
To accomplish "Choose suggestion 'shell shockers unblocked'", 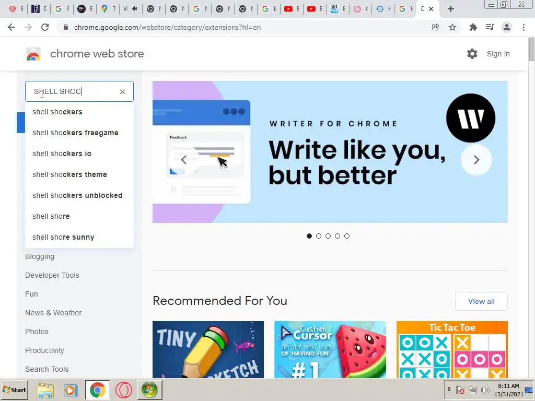I will 79,195.
